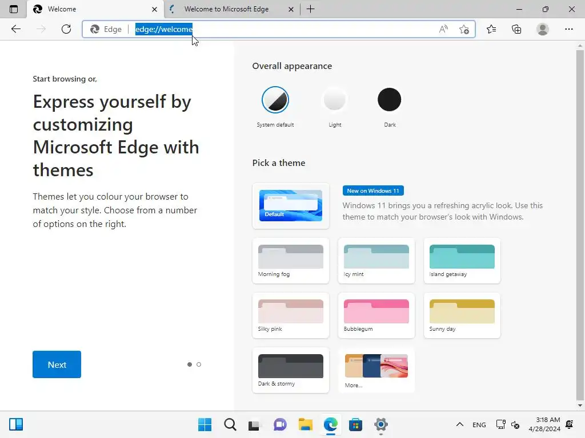The width and height of the screenshot is (585, 438).
Task: Open Microsoft Store from taskbar
Action: pyautogui.click(x=355, y=424)
